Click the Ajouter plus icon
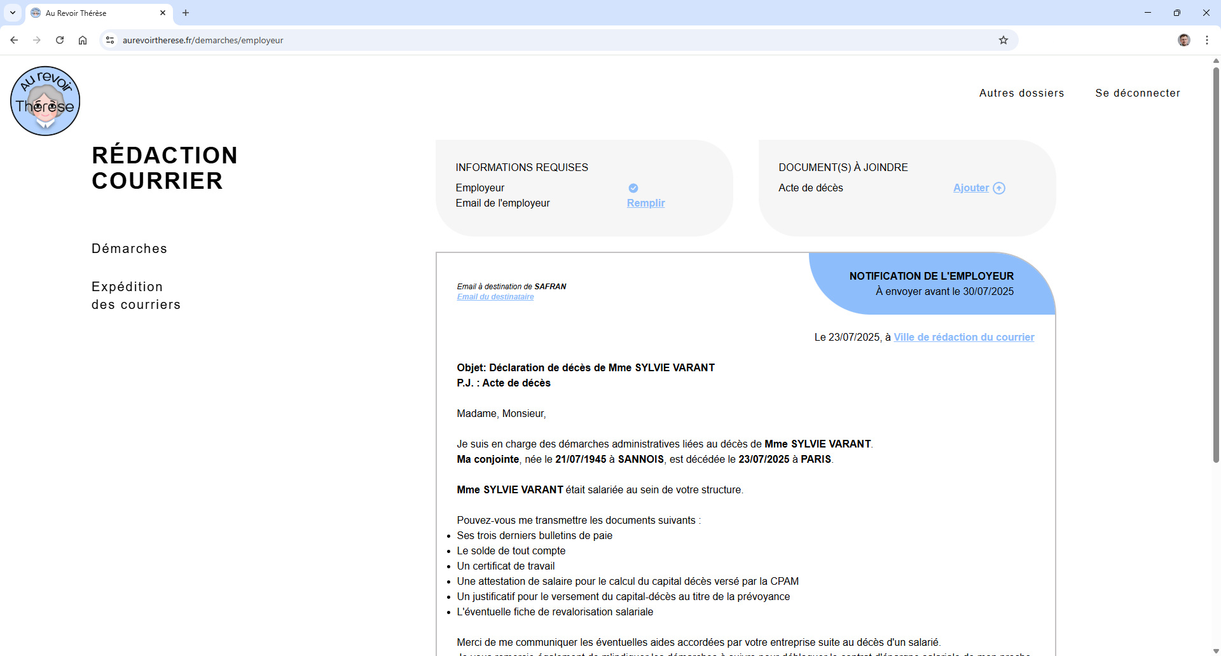1221x656 pixels. (x=999, y=188)
